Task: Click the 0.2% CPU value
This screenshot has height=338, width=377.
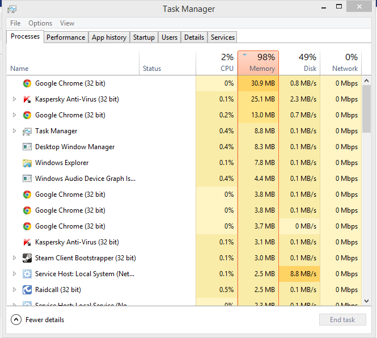Action: point(226,115)
